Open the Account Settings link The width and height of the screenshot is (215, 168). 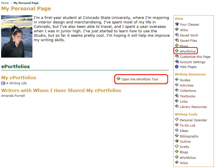(x=192, y=62)
